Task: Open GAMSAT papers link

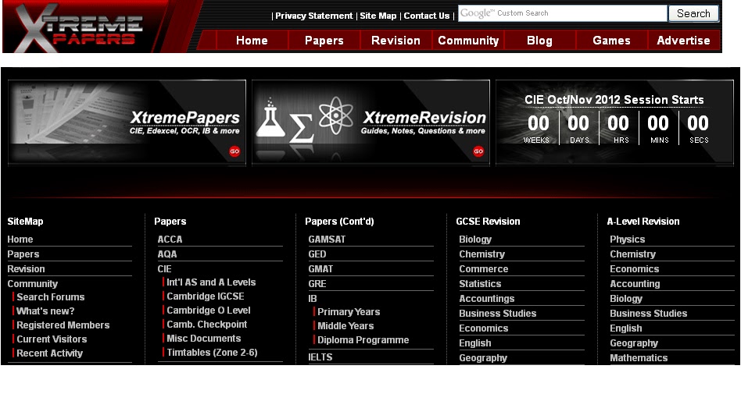Action: (x=327, y=240)
